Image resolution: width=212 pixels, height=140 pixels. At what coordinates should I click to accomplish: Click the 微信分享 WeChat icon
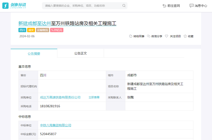tap(148, 36)
